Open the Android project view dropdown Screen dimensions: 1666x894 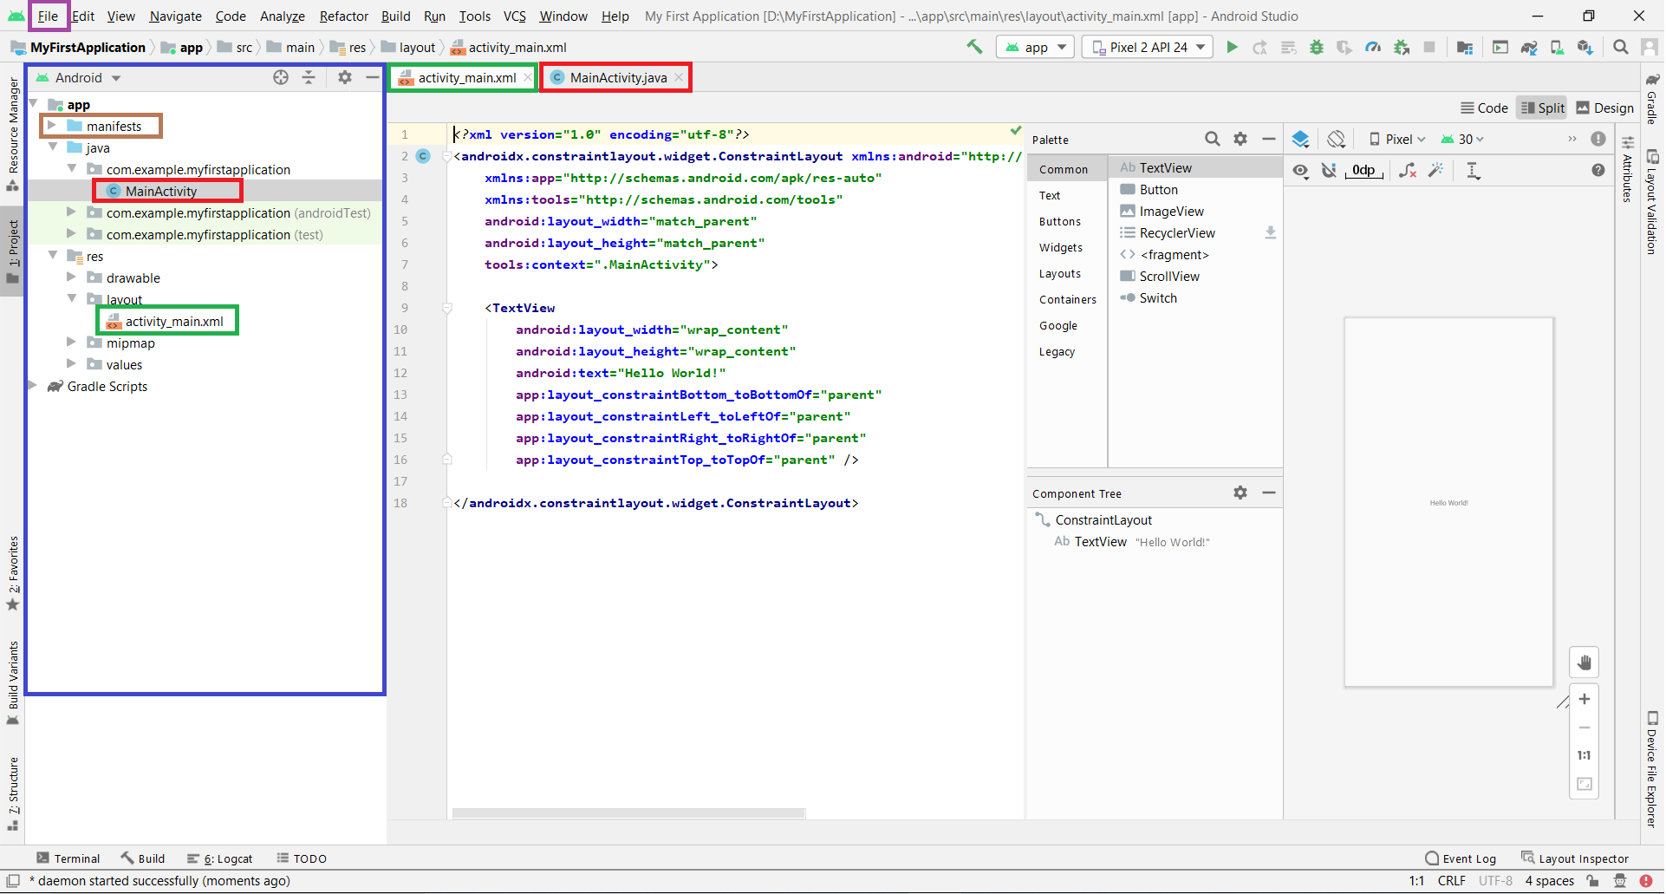click(78, 78)
